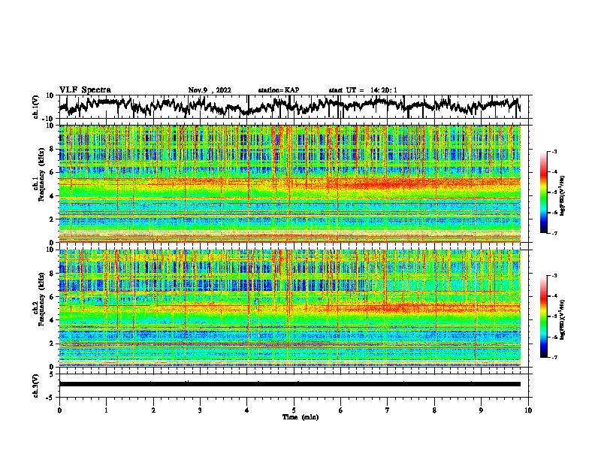Viewport: 595px width, 460px height.
Task: Click the ch.1 spectrogram plot
Action: click(290, 183)
